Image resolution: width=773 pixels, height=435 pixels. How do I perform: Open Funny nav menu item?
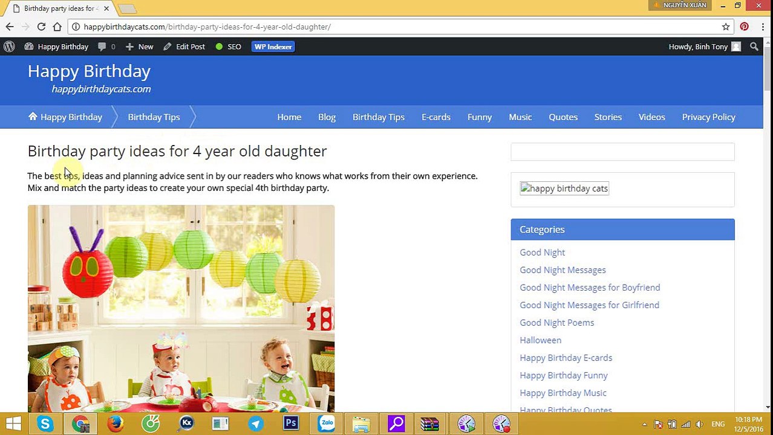[x=480, y=117]
